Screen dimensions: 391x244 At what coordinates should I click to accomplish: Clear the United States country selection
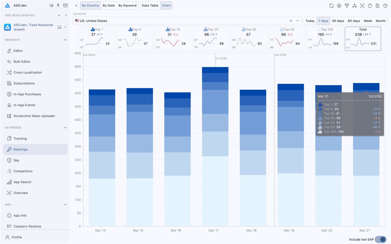coord(291,20)
